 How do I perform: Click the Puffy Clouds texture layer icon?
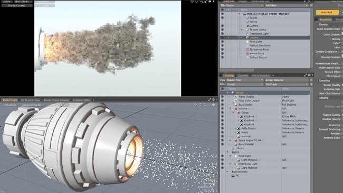(x=239, y=128)
